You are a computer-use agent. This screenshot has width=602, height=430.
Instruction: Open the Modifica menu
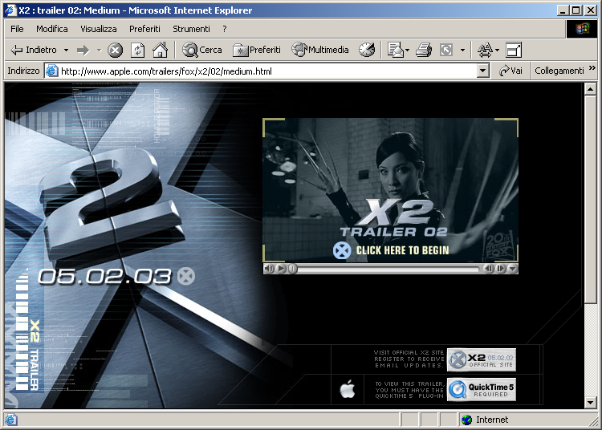52,29
